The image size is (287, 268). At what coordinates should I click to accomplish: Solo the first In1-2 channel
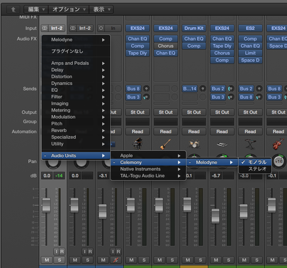pos(59,260)
